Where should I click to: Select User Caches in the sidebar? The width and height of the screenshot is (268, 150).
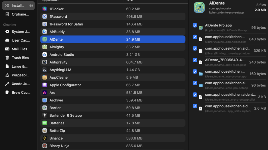[x=18, y=40]
